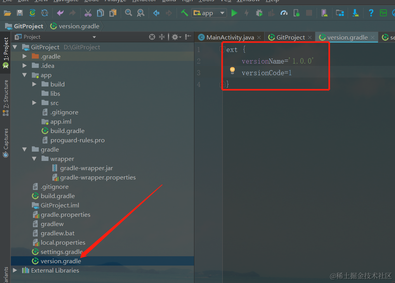Click Scroll from Source crosshair icon
The height and width of the screenshot is (283, 395).
152,37
